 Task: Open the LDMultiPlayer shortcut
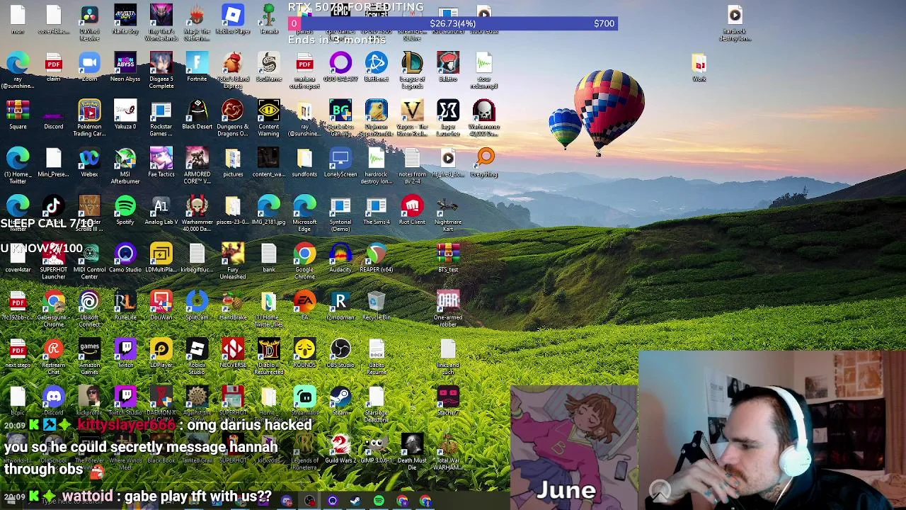pos(161,257)
